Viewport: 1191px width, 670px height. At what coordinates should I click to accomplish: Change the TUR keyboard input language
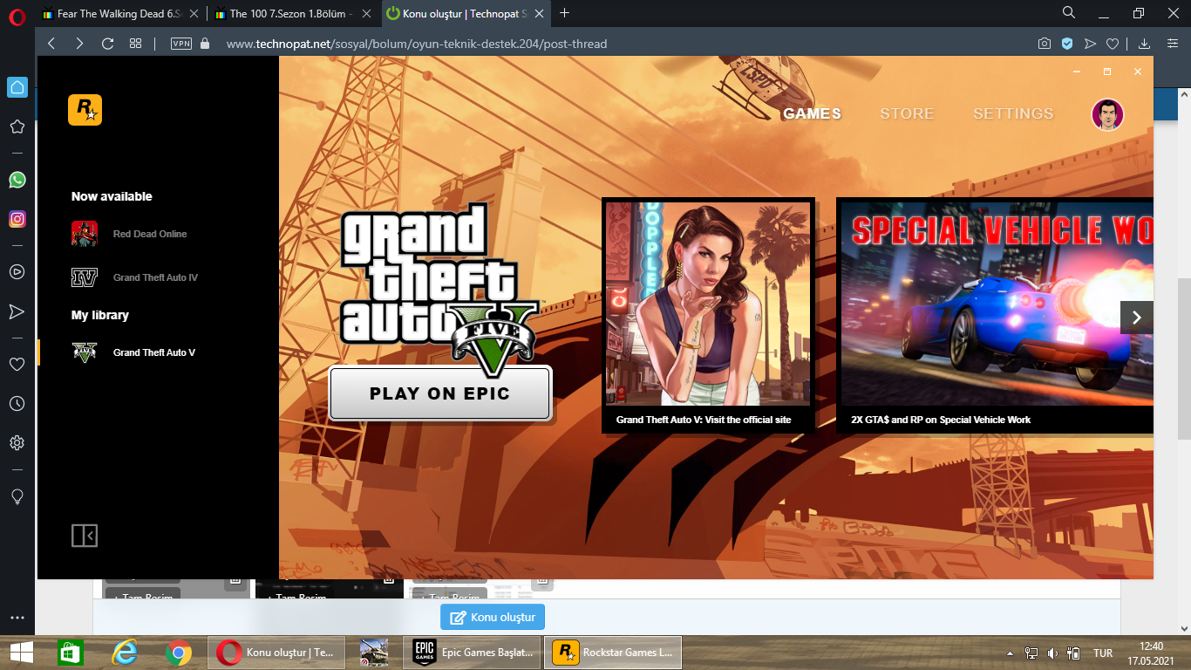(1103, 653)
